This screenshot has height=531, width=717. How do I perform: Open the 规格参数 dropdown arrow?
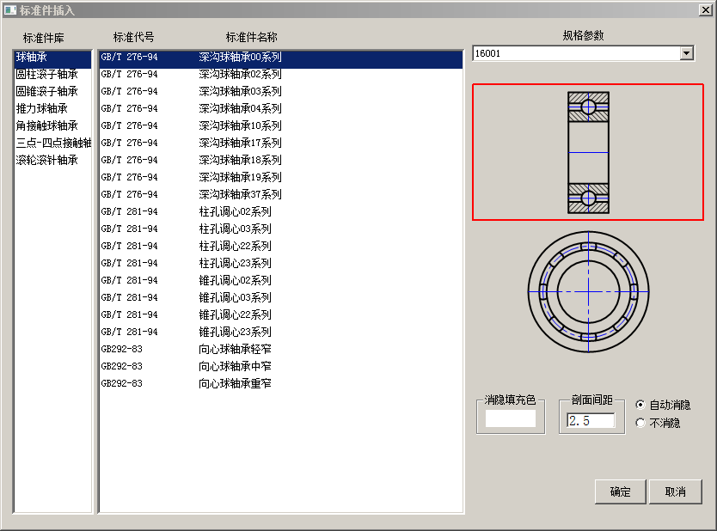pos(686,53)
